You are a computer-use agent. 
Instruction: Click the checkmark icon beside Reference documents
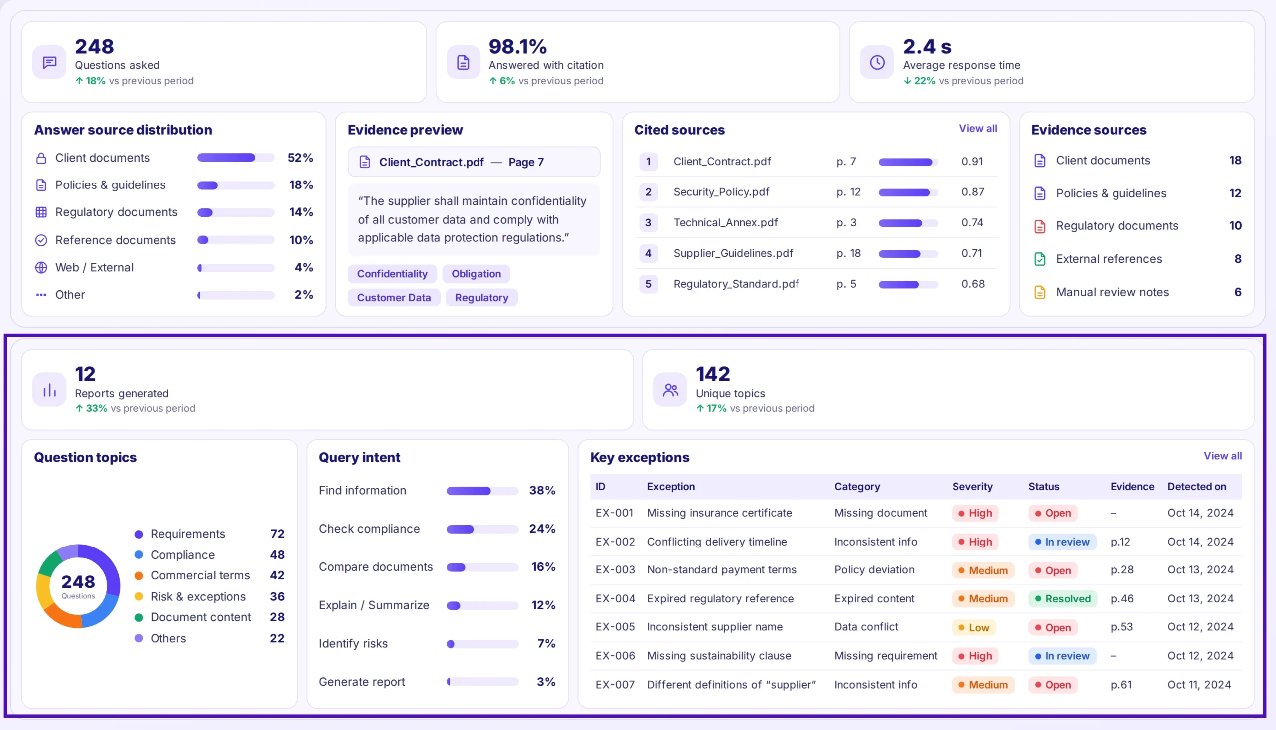(x=41, y=240)
